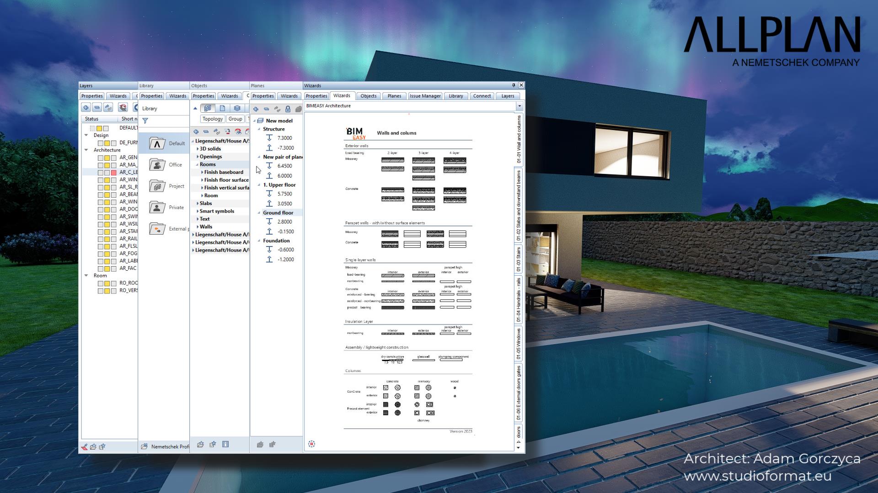
Task: Toggle yellow status box of AR_DOO layer
Action: 107,210
